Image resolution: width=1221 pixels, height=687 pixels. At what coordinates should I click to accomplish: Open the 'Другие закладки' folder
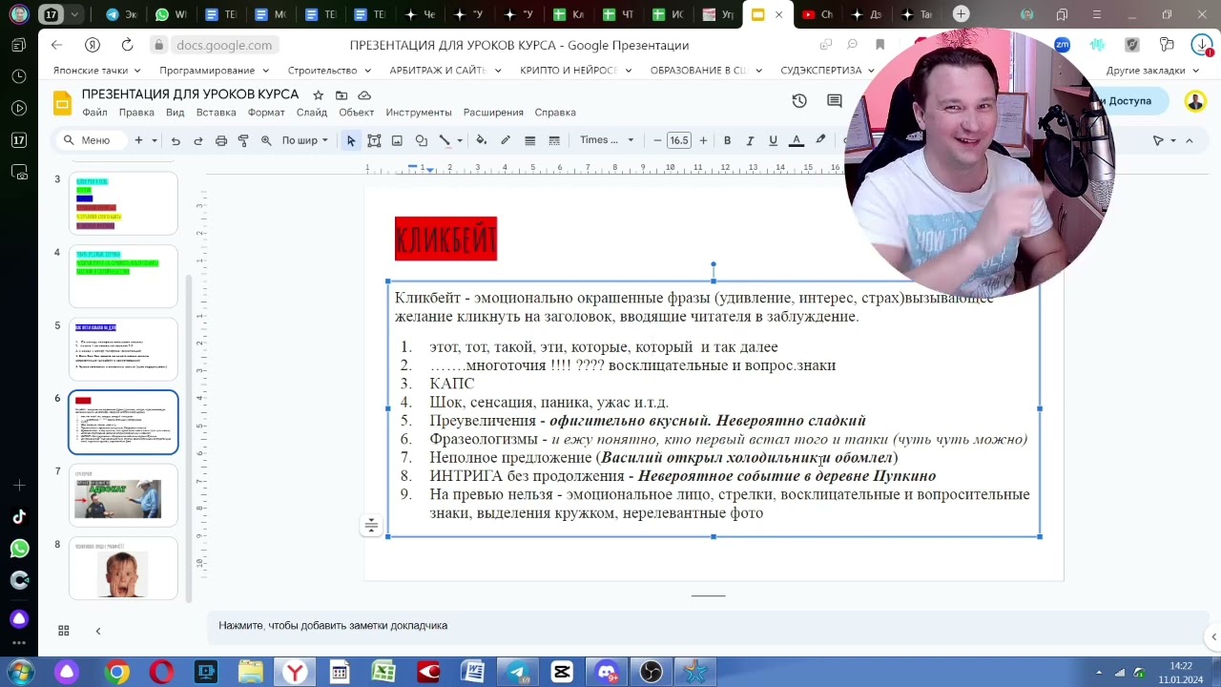1152,71
